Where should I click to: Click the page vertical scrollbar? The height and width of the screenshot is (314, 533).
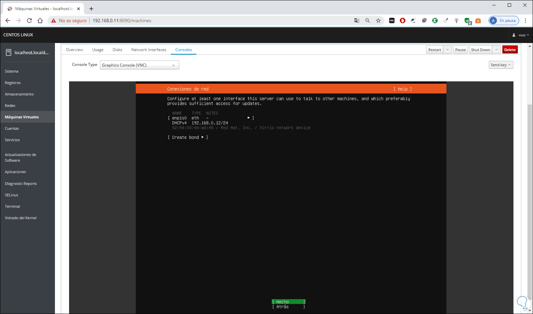[x=530, y=202]
